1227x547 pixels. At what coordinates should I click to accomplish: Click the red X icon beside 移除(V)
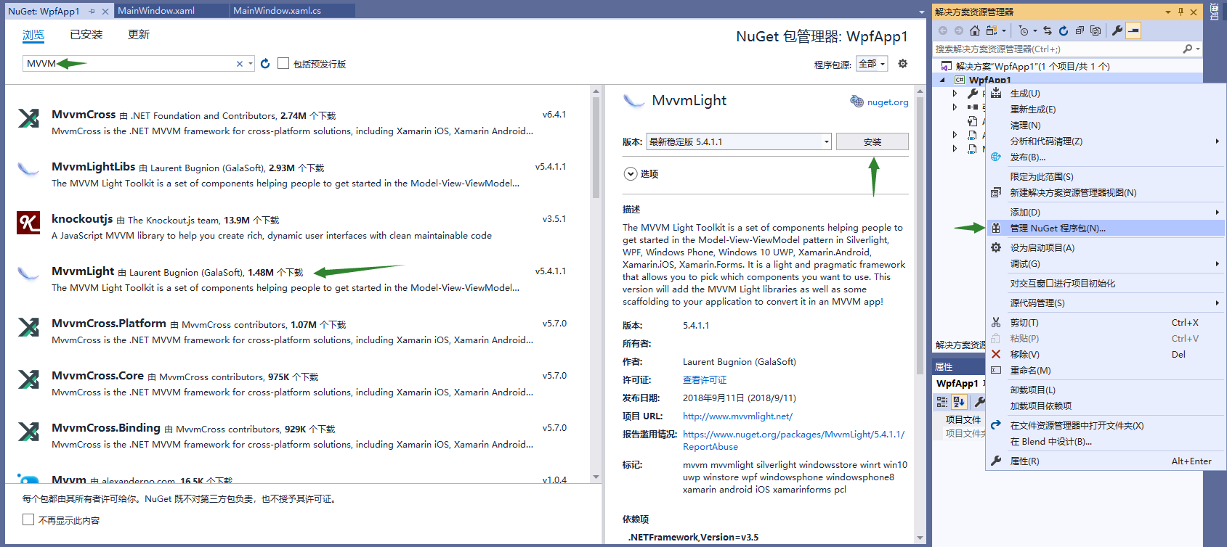pyautogui.click(x=996, y=354)
